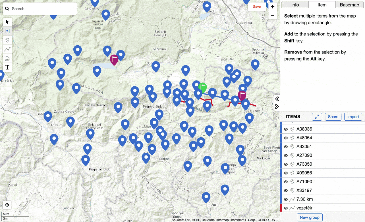Image resolution: width=365 pixels, height=222 pixels.
Task: Click the search magnifier icon
Action: (x=7, y=8)
